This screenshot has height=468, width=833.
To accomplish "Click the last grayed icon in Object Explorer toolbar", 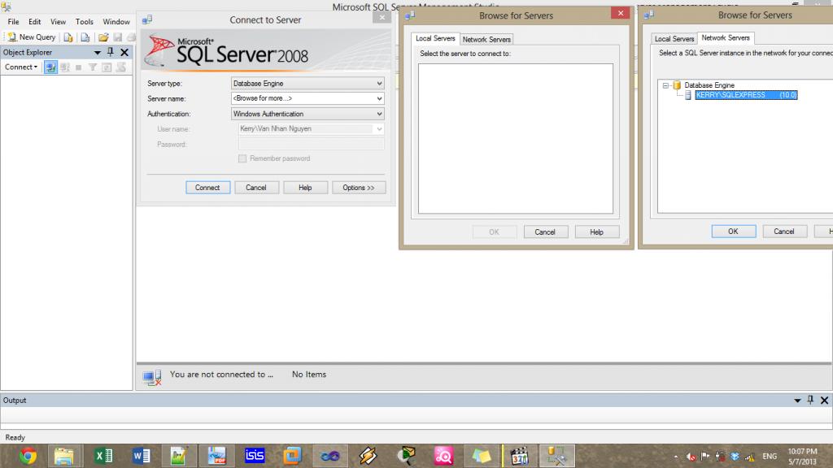I will click(121, 67).
